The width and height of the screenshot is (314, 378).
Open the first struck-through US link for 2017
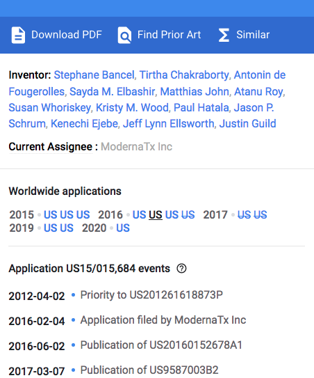tap(244, 215)
